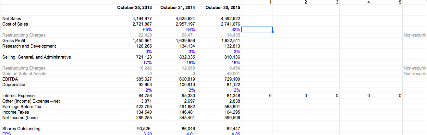Click the net sales cell 4,392,622
427x135 pixels.
tap(230, 18)
